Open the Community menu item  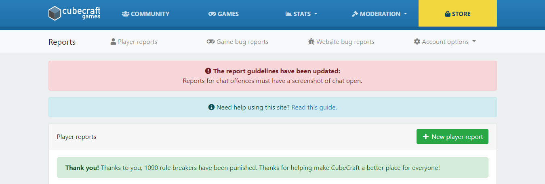tap(145, 14)
